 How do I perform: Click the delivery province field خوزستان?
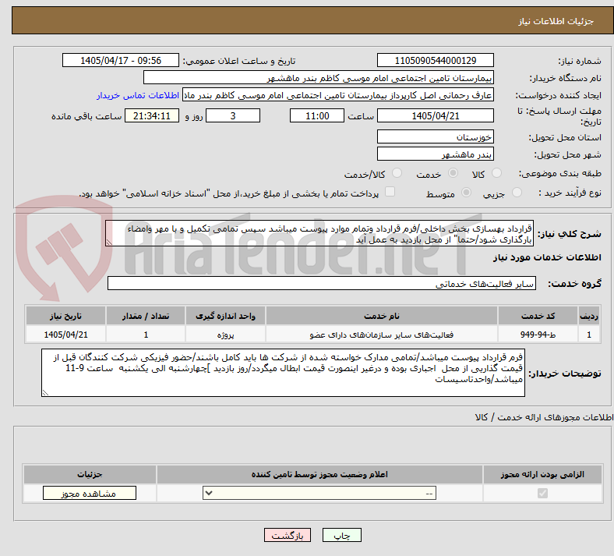tap(436, 136)
